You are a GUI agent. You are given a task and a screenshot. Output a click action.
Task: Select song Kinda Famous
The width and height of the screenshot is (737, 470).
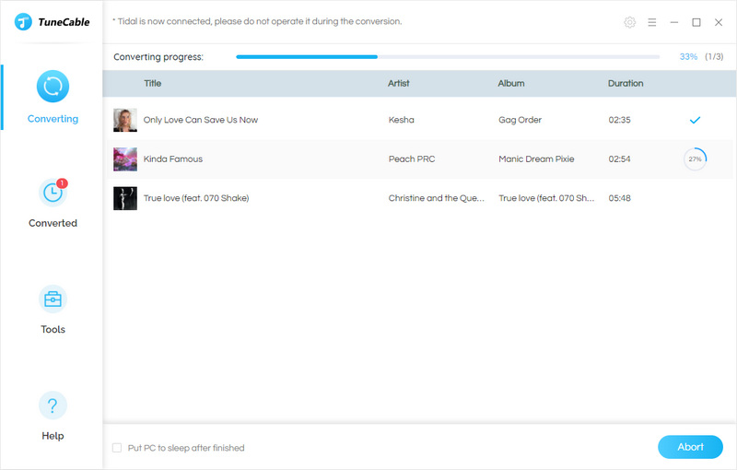[173, 159]
